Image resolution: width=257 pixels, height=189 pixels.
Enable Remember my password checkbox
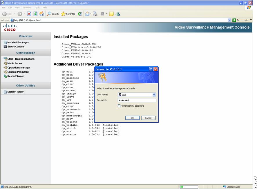(119, 106)
